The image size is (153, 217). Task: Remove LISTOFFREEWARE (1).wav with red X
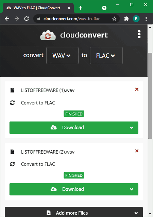pos(137,89)
